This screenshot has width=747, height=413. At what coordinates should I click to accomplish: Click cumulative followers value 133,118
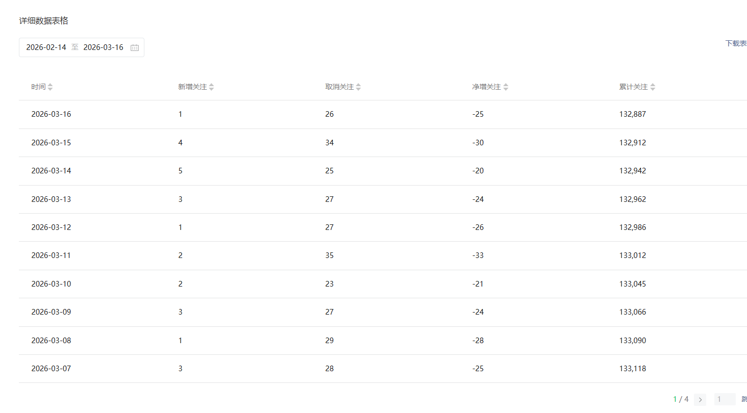click(632, 369)
